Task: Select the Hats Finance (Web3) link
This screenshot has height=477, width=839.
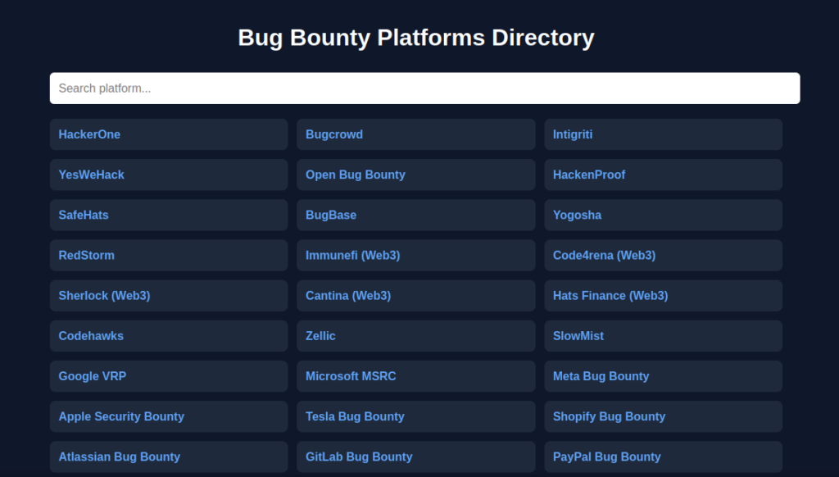Action: (610, 295)
